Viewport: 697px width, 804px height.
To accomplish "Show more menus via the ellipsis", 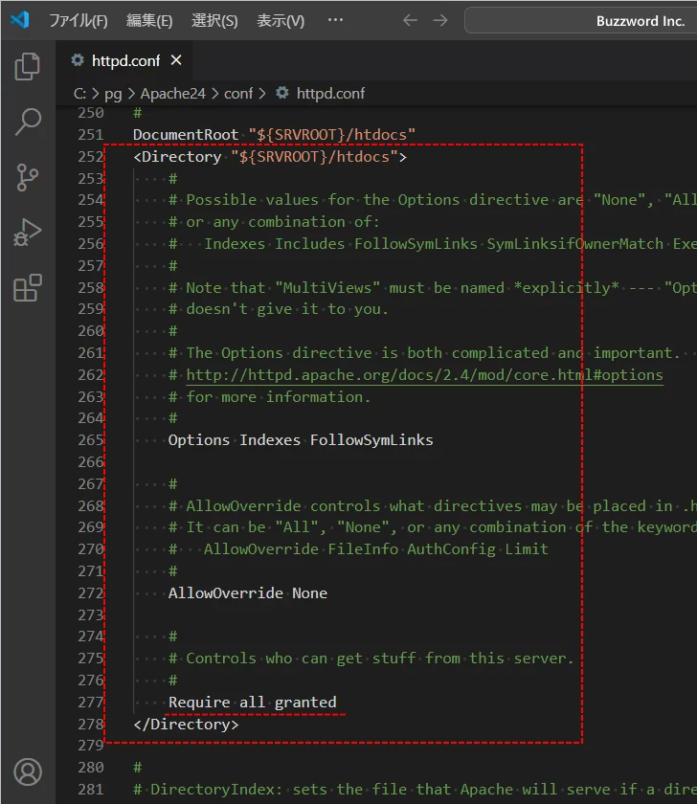I will click(335, 20).
